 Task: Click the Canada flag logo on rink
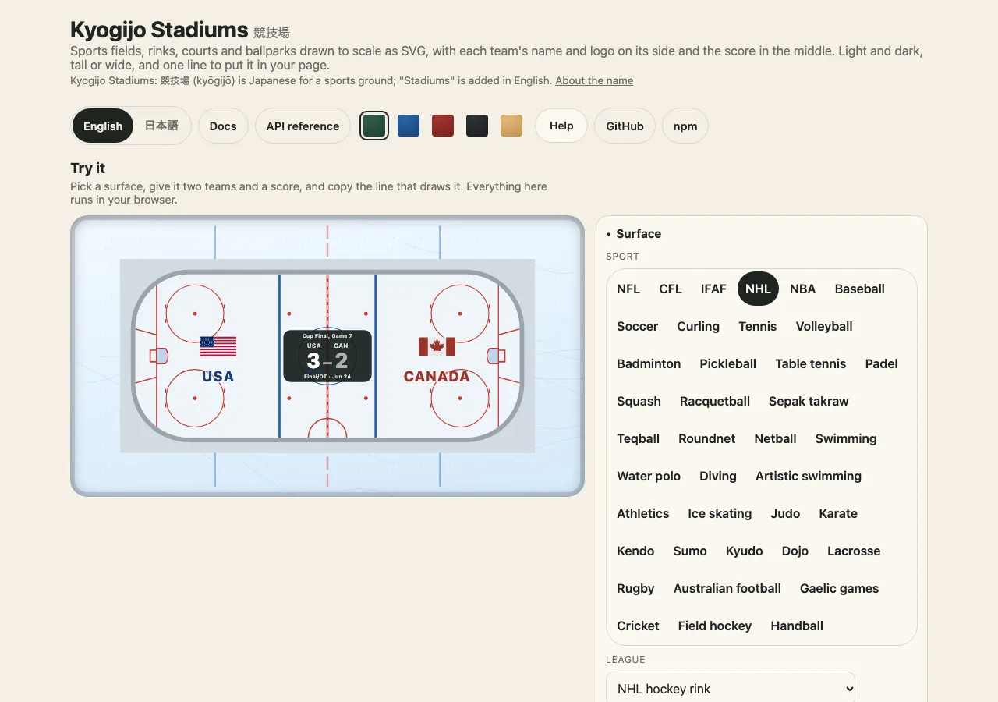pos(437,346)
